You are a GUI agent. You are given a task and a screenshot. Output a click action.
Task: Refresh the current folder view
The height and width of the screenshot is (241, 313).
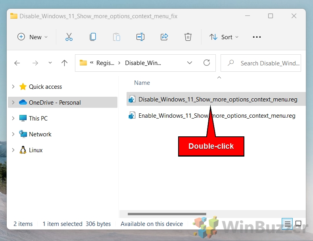tap(207, 63)
